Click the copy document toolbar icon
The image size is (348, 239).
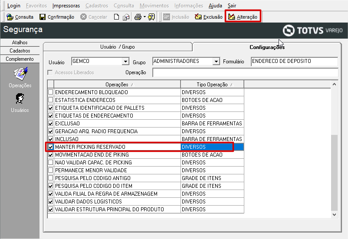tap(126, 17)
